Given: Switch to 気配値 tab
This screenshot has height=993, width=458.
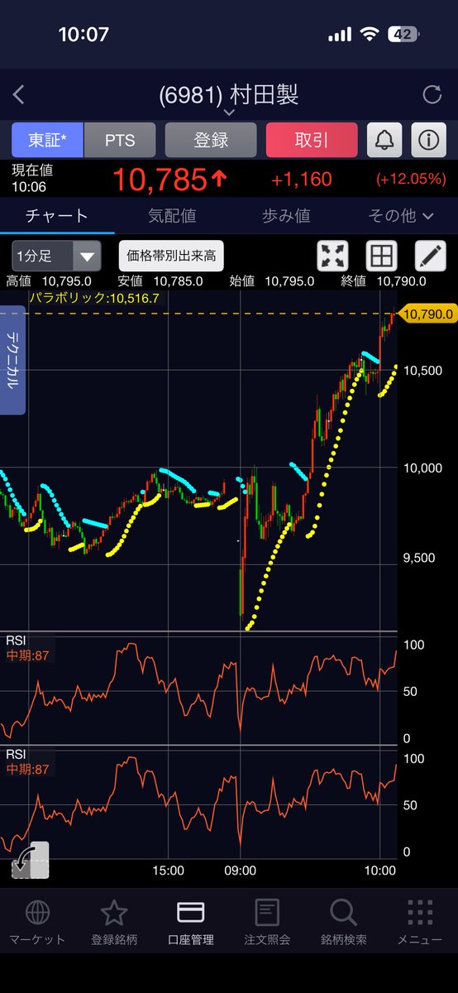Looking at the screenshot, I should click(x=172, y=216).
